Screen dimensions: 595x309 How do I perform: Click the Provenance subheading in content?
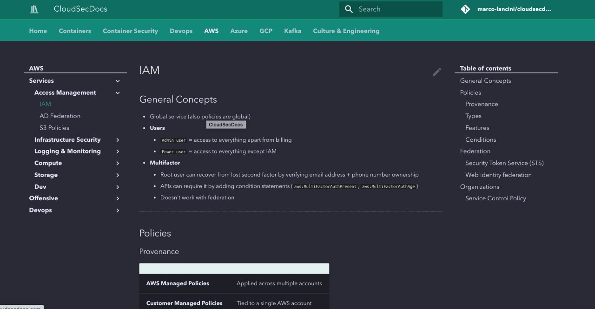pyautogui.click(x=159, y=251)
